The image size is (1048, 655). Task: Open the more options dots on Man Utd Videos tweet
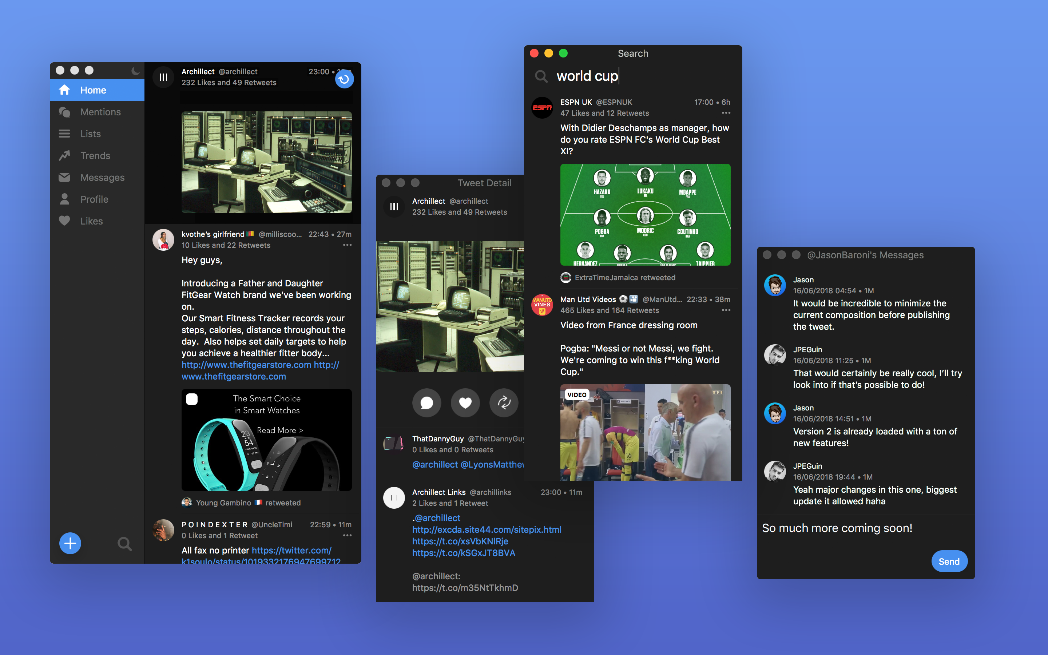pos(726,310)
